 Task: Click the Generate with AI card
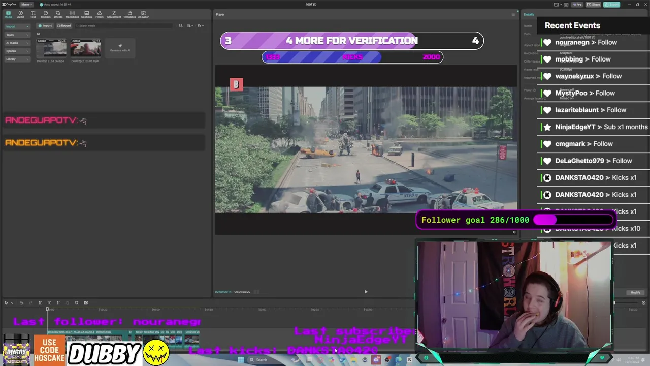(120, 48)
